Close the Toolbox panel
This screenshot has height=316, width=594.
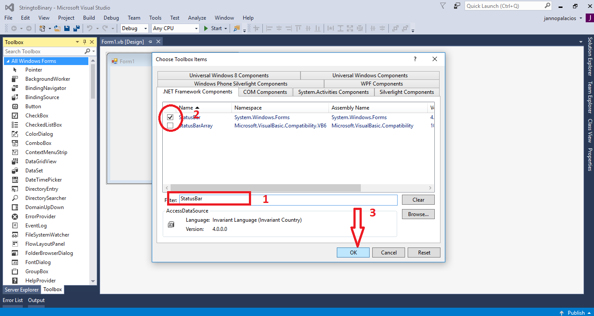92,42
